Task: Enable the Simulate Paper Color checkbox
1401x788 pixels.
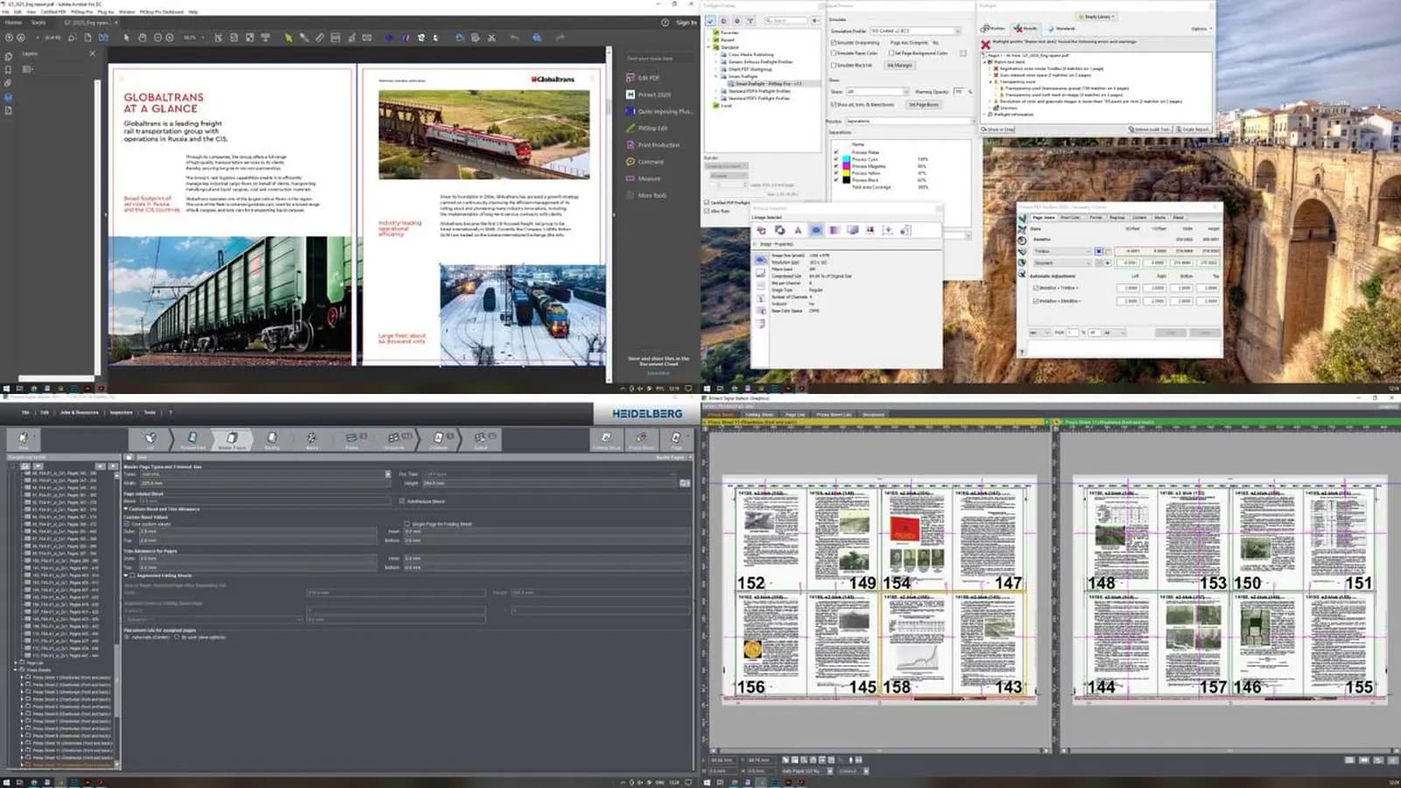Action: [x=833, y=53]
